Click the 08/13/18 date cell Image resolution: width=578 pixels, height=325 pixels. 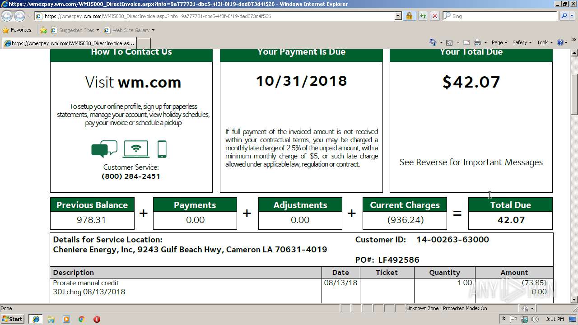click(x=340, y=283)
